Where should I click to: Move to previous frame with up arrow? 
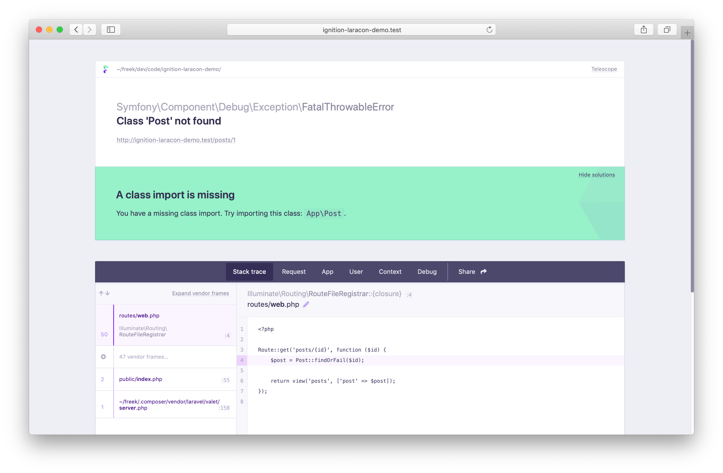tap(101, 293)
